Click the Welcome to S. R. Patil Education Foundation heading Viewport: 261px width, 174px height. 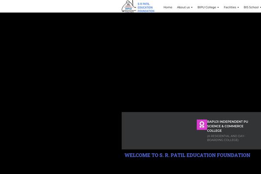(x=187, y=155)
